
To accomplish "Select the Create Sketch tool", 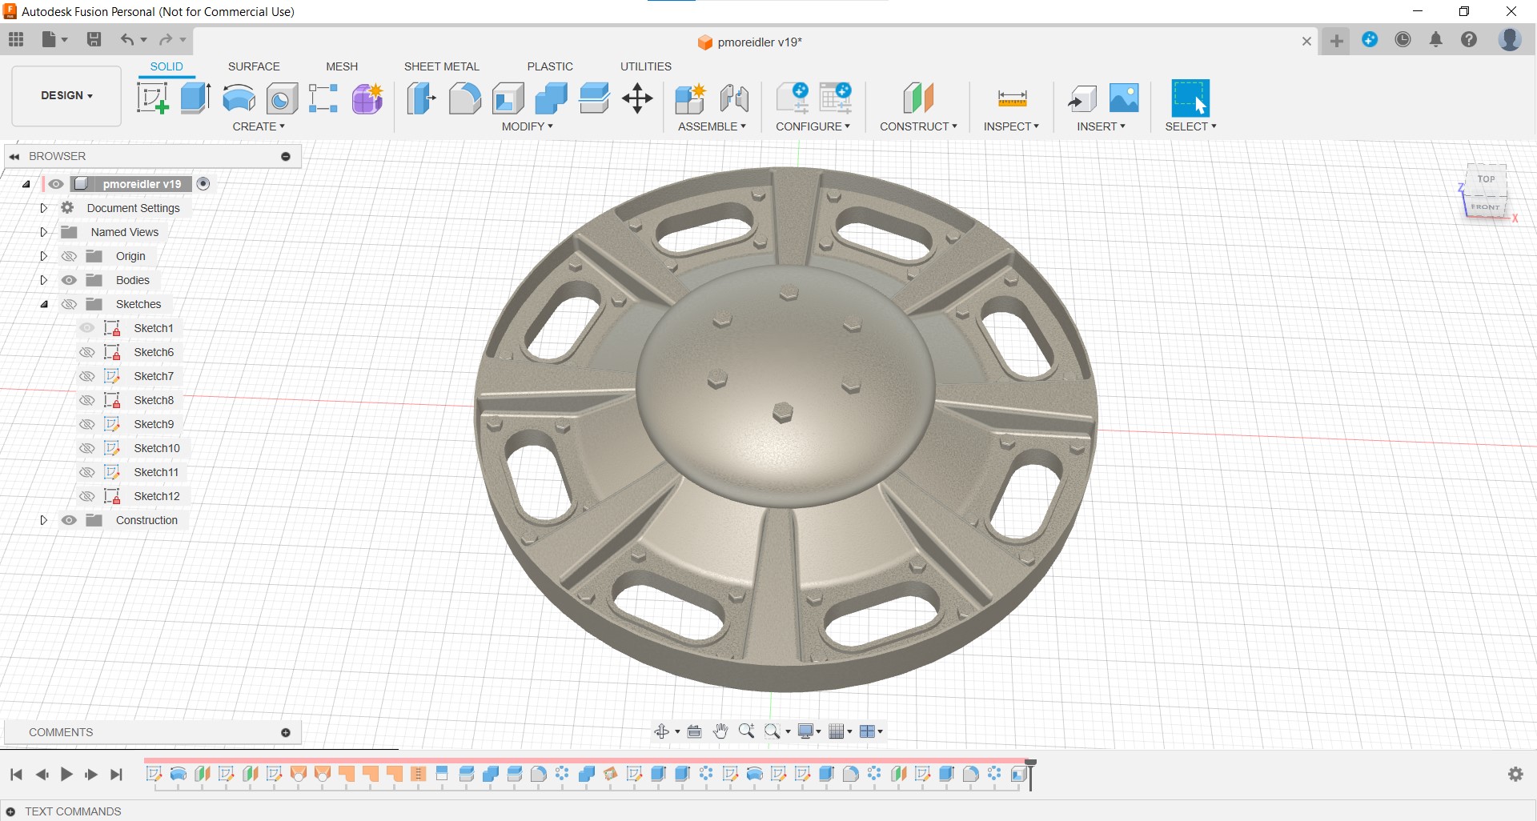I will pyautogui.click(x=152, y=98).
